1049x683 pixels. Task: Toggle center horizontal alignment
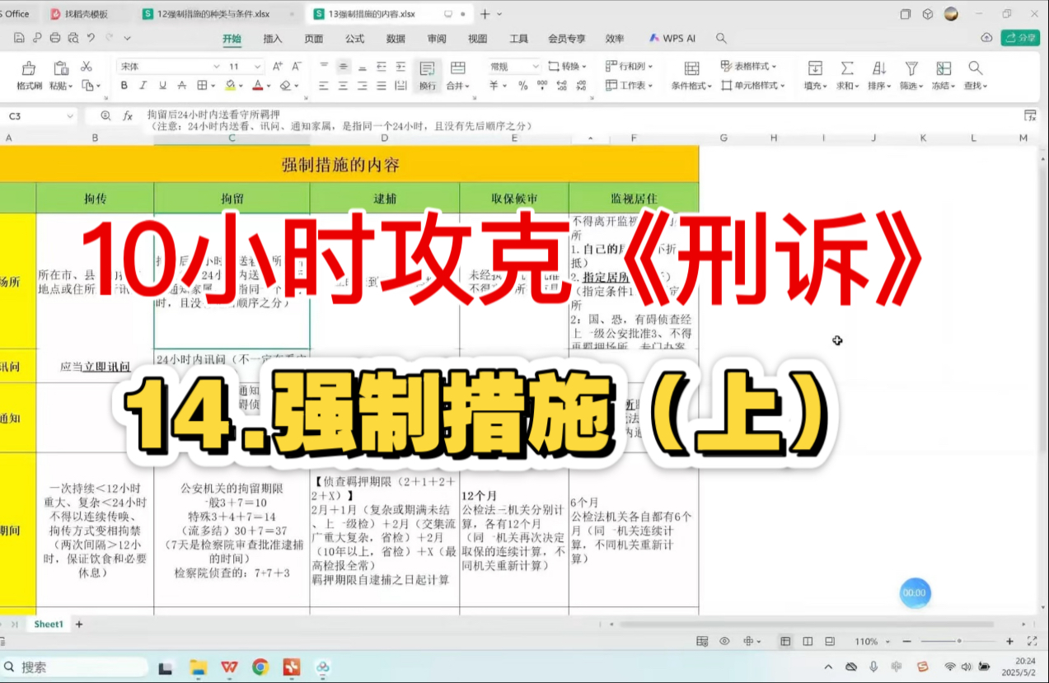coord(343,86)
